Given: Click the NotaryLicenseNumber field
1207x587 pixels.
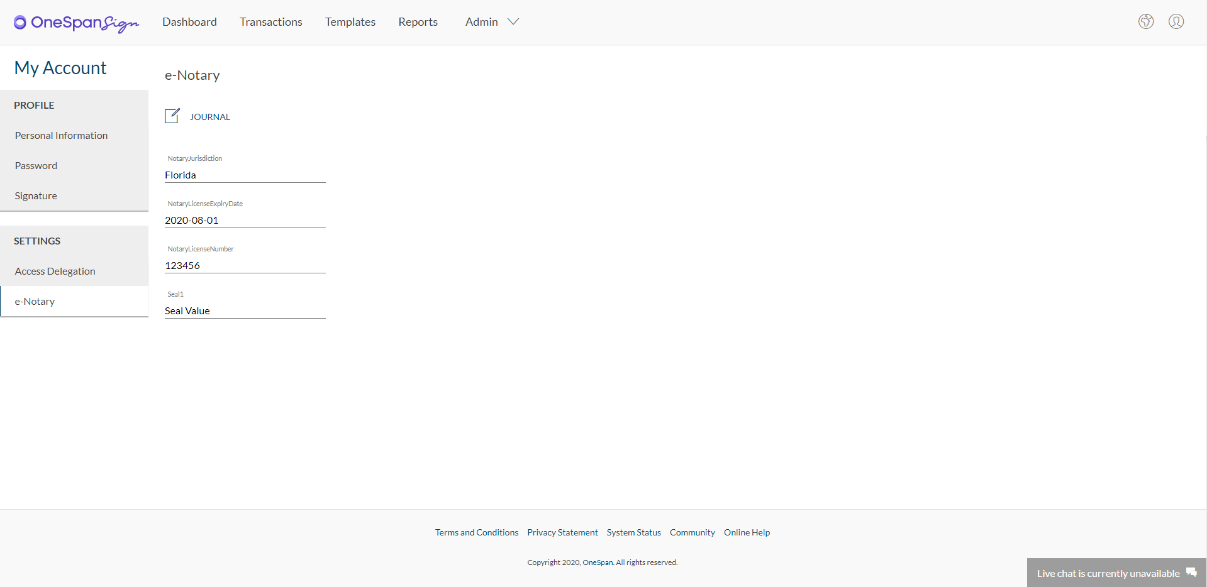Looking at the screenshot, I should click(245, 265).
